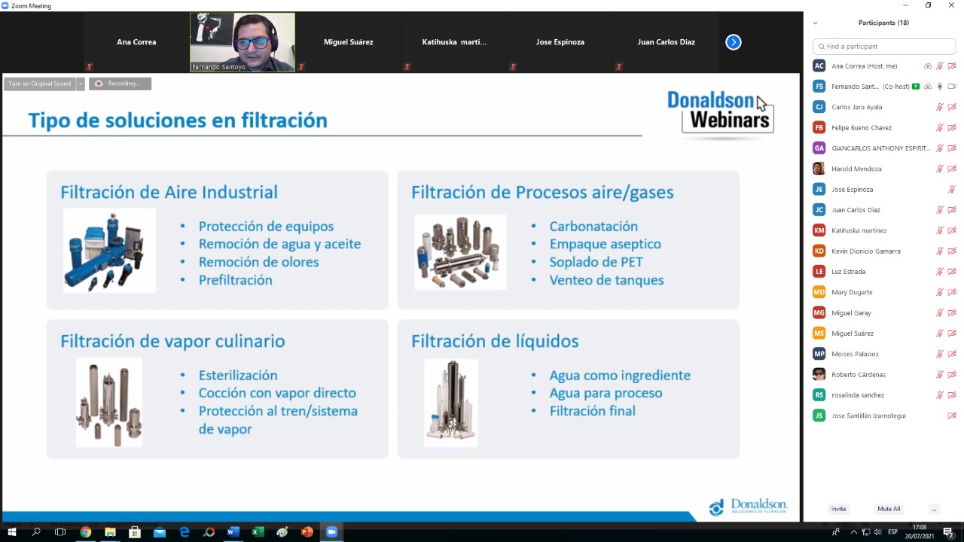964x542 pixels.
Task: Collapse the Participants panel chevron
Action: tap(815, 23)
